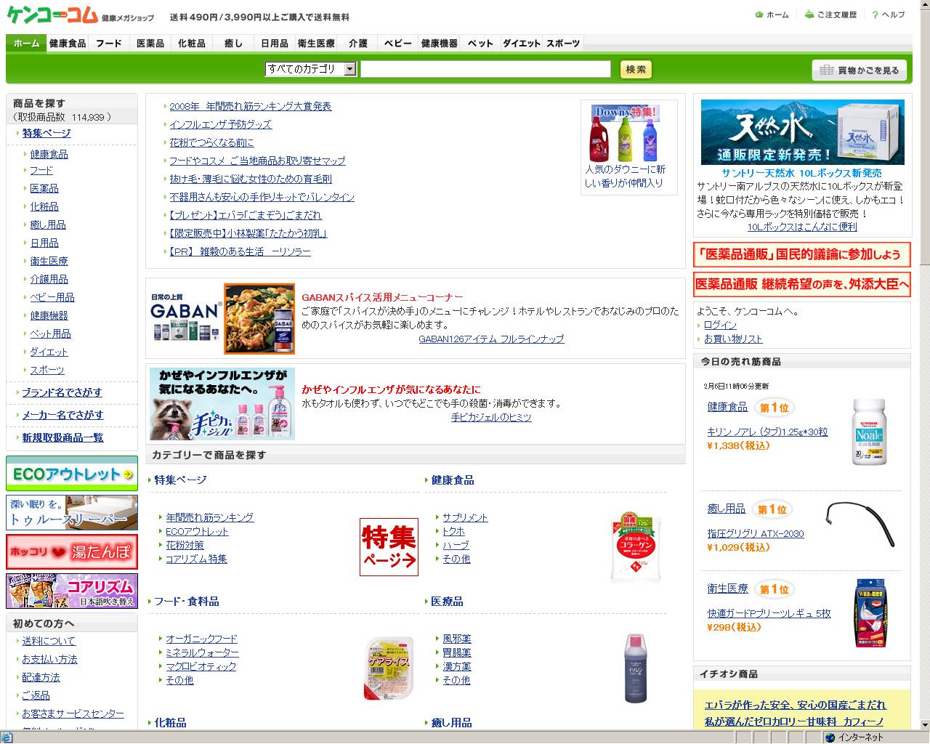Click the Noale bottle product image
930x744 pixels.
(x=869, y=432)
